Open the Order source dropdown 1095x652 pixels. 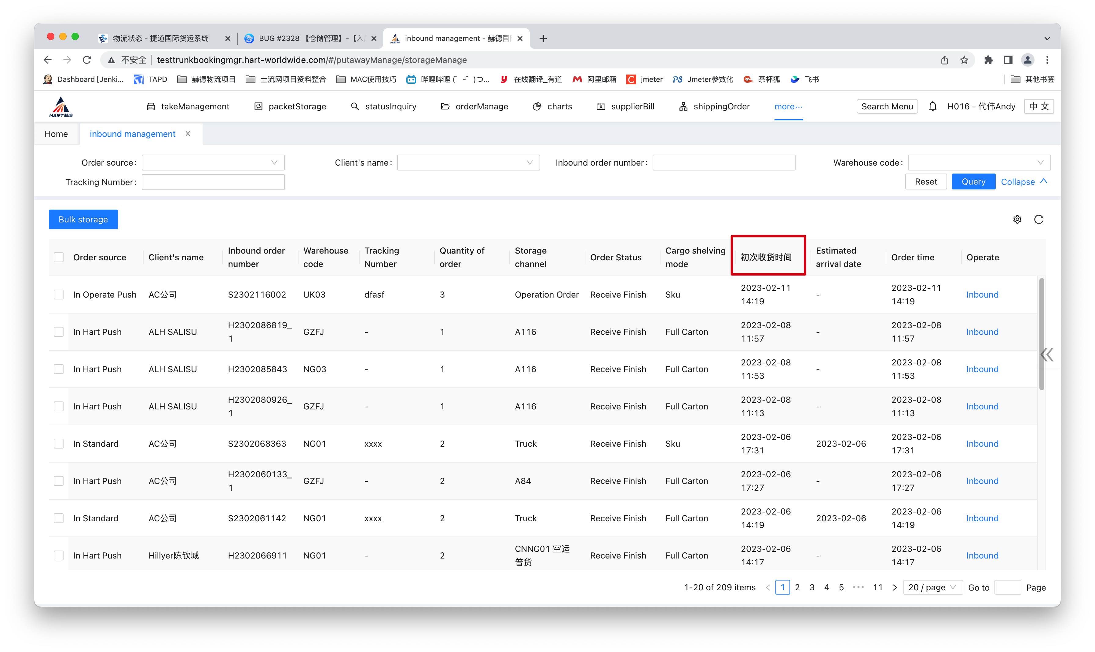(213, 163)
